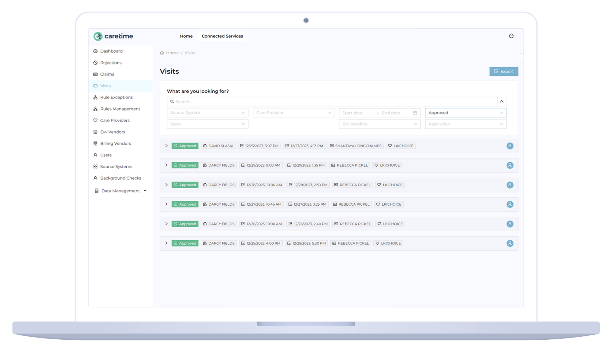Click the 12/27/2023, 10:46 AM start time

tap(261, 204)
